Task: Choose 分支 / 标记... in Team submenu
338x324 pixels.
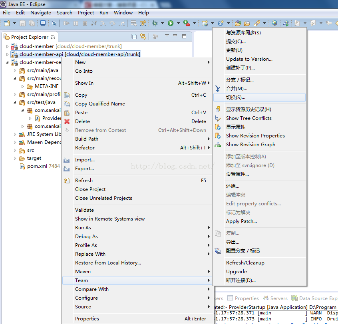Action: 259,80
